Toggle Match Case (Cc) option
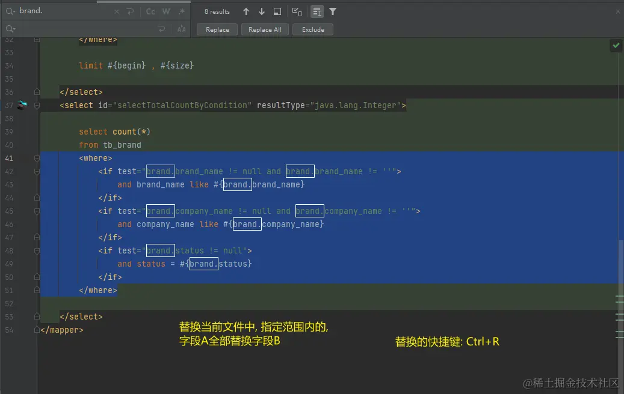This screenshot has width=624, height=394. 150,11
